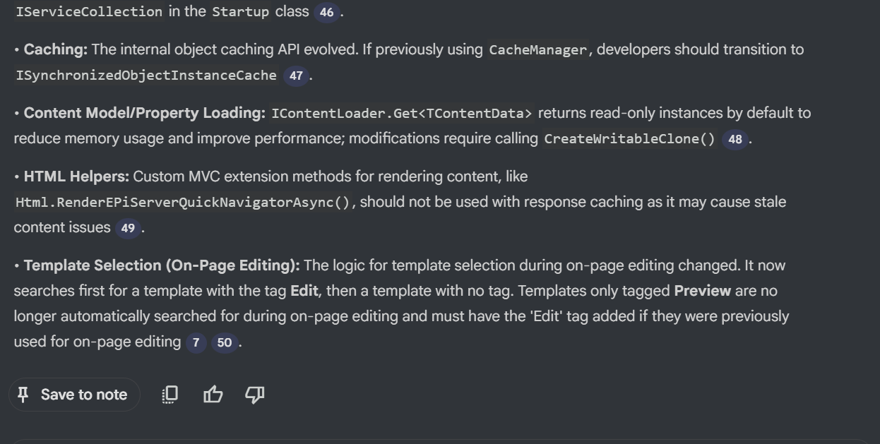Click the HTML Helpers bold heading
The width and height of the screenshot is (880, 444).
tap(76, 176)
